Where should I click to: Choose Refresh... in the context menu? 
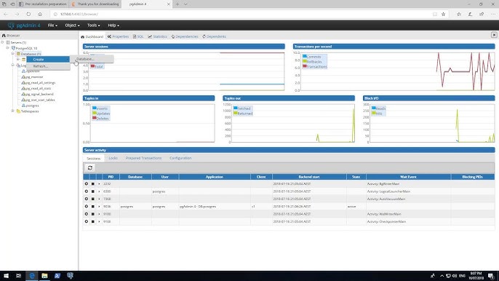click(x=48, y=66)
